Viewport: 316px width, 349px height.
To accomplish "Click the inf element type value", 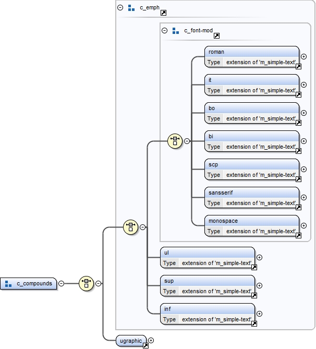I will pos(216,319).
